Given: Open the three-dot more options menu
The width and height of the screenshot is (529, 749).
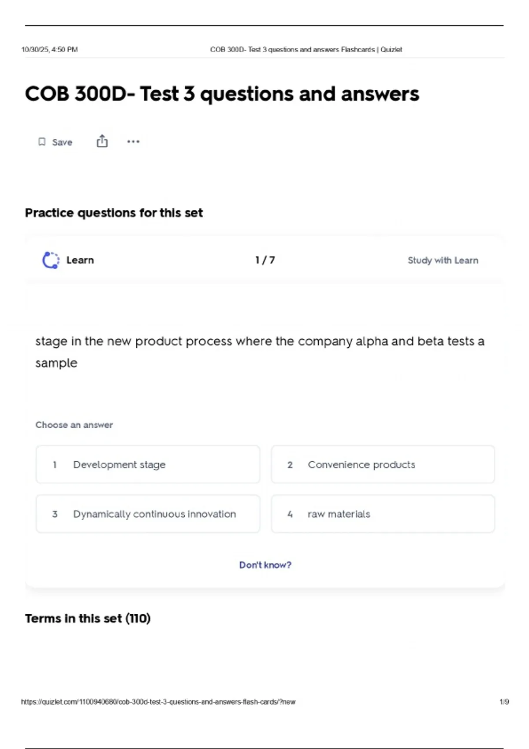Looking at the screenshot, I should click(133, 141).
